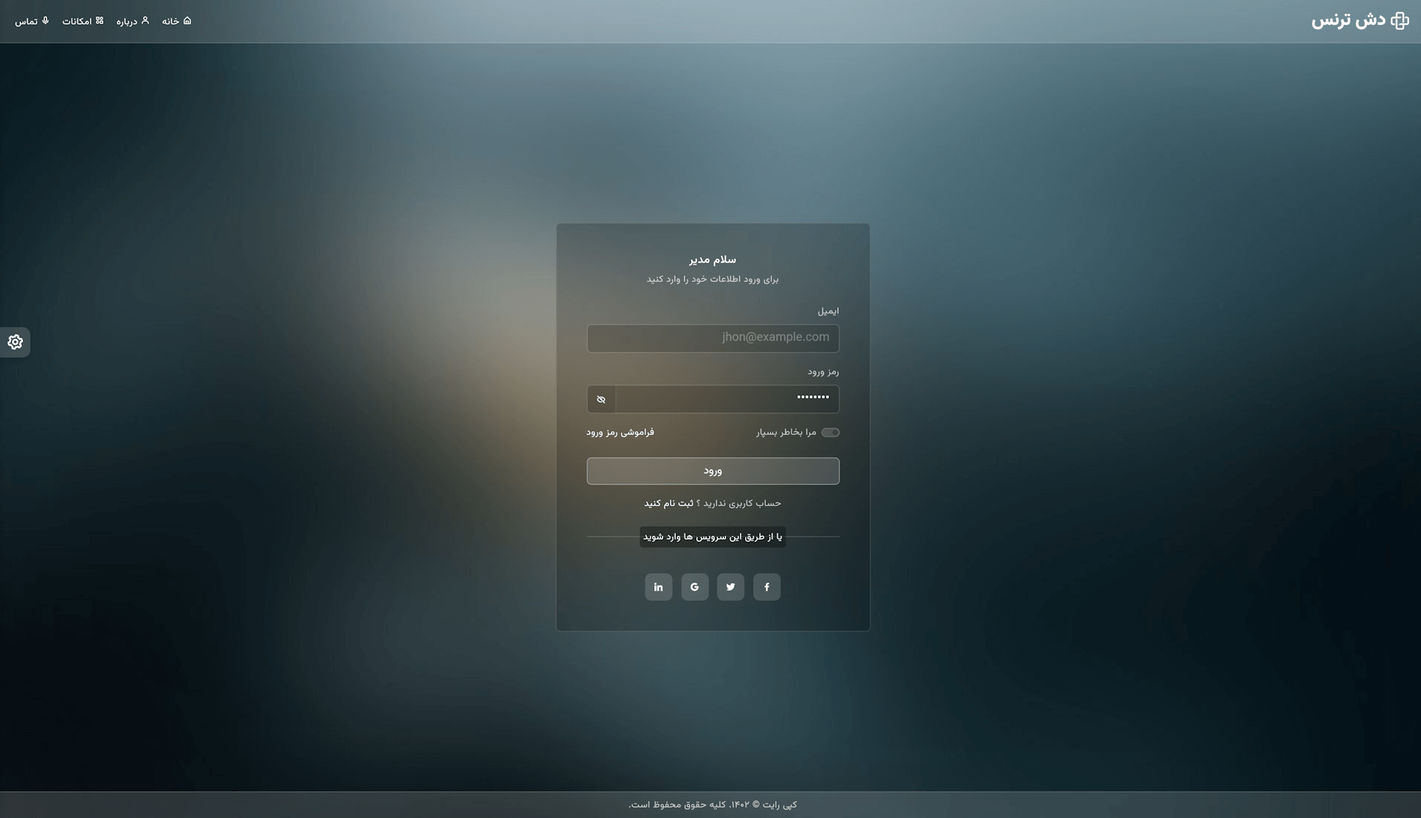Sign in with Facebook icon
Image resolution: width=1421 pixels, height=818 pixels.
(767, 587)
